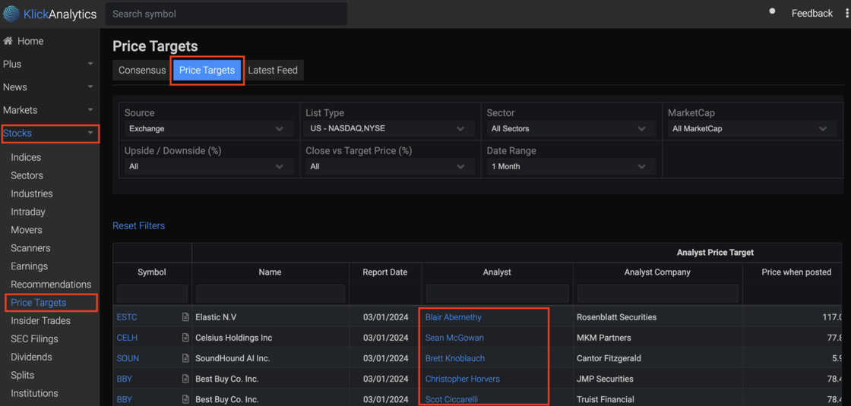Open analyst Blair Abernethy's profile
This screenshot has height=406, width=851.
(454, 317)
